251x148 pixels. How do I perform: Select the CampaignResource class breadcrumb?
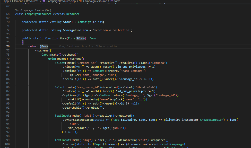coord(95,1)
